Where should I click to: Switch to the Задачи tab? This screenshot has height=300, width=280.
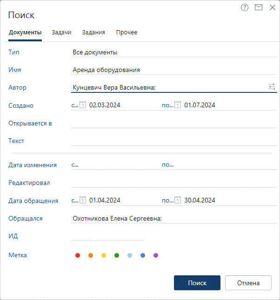(61, 33)
